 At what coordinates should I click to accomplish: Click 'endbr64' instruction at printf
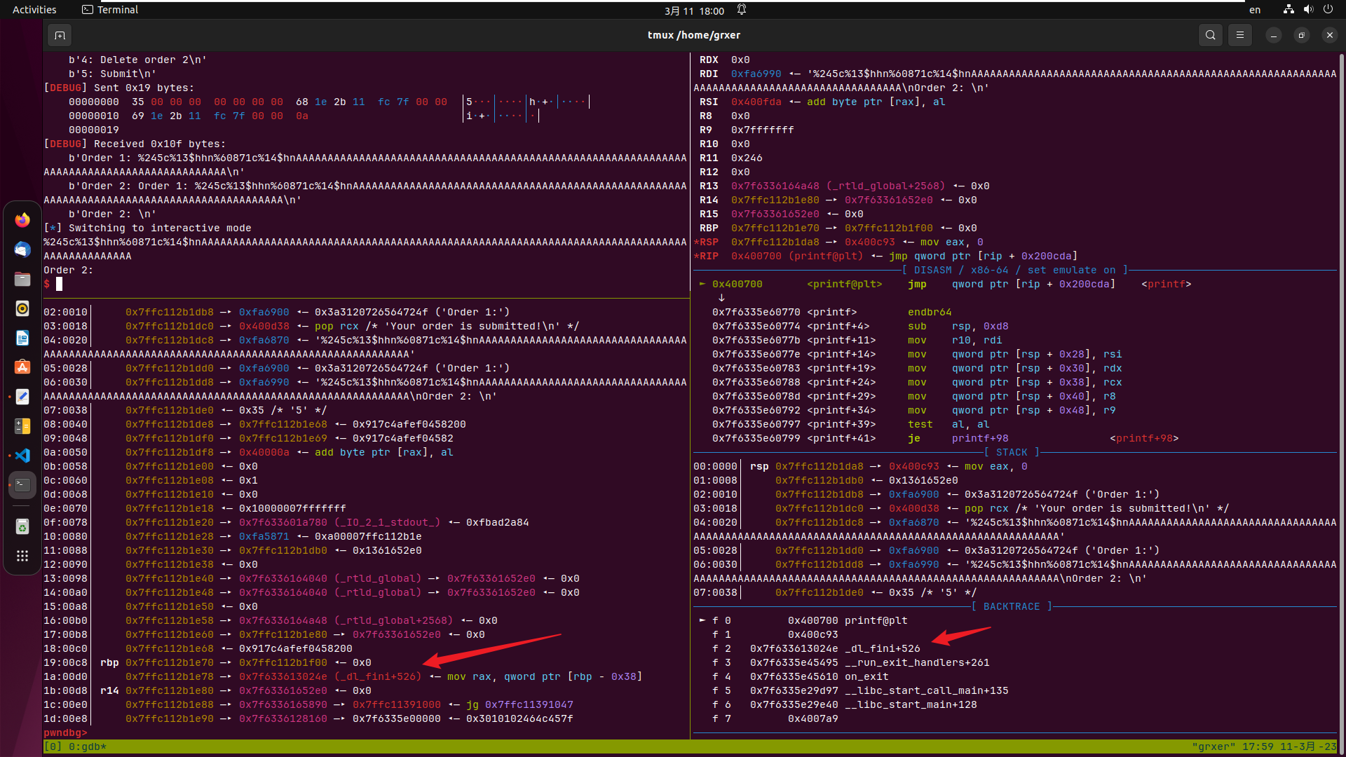pos(930,312)
